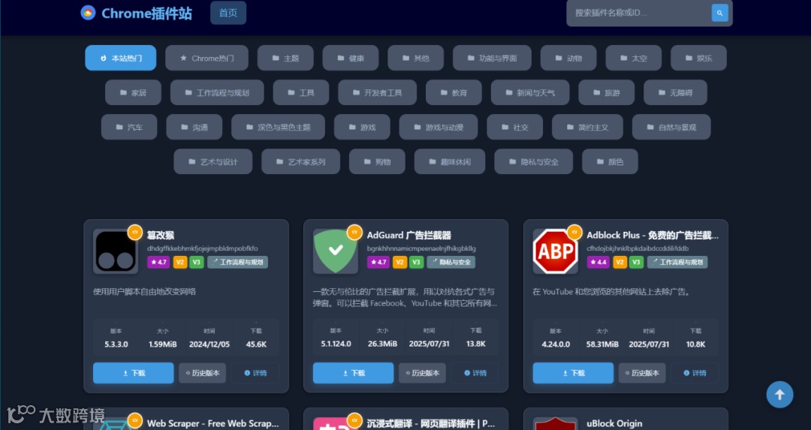The height and width of the screenshot is (430, 811).
Task: View 详情 for AdGuard
Action: [x=475, y=373]
